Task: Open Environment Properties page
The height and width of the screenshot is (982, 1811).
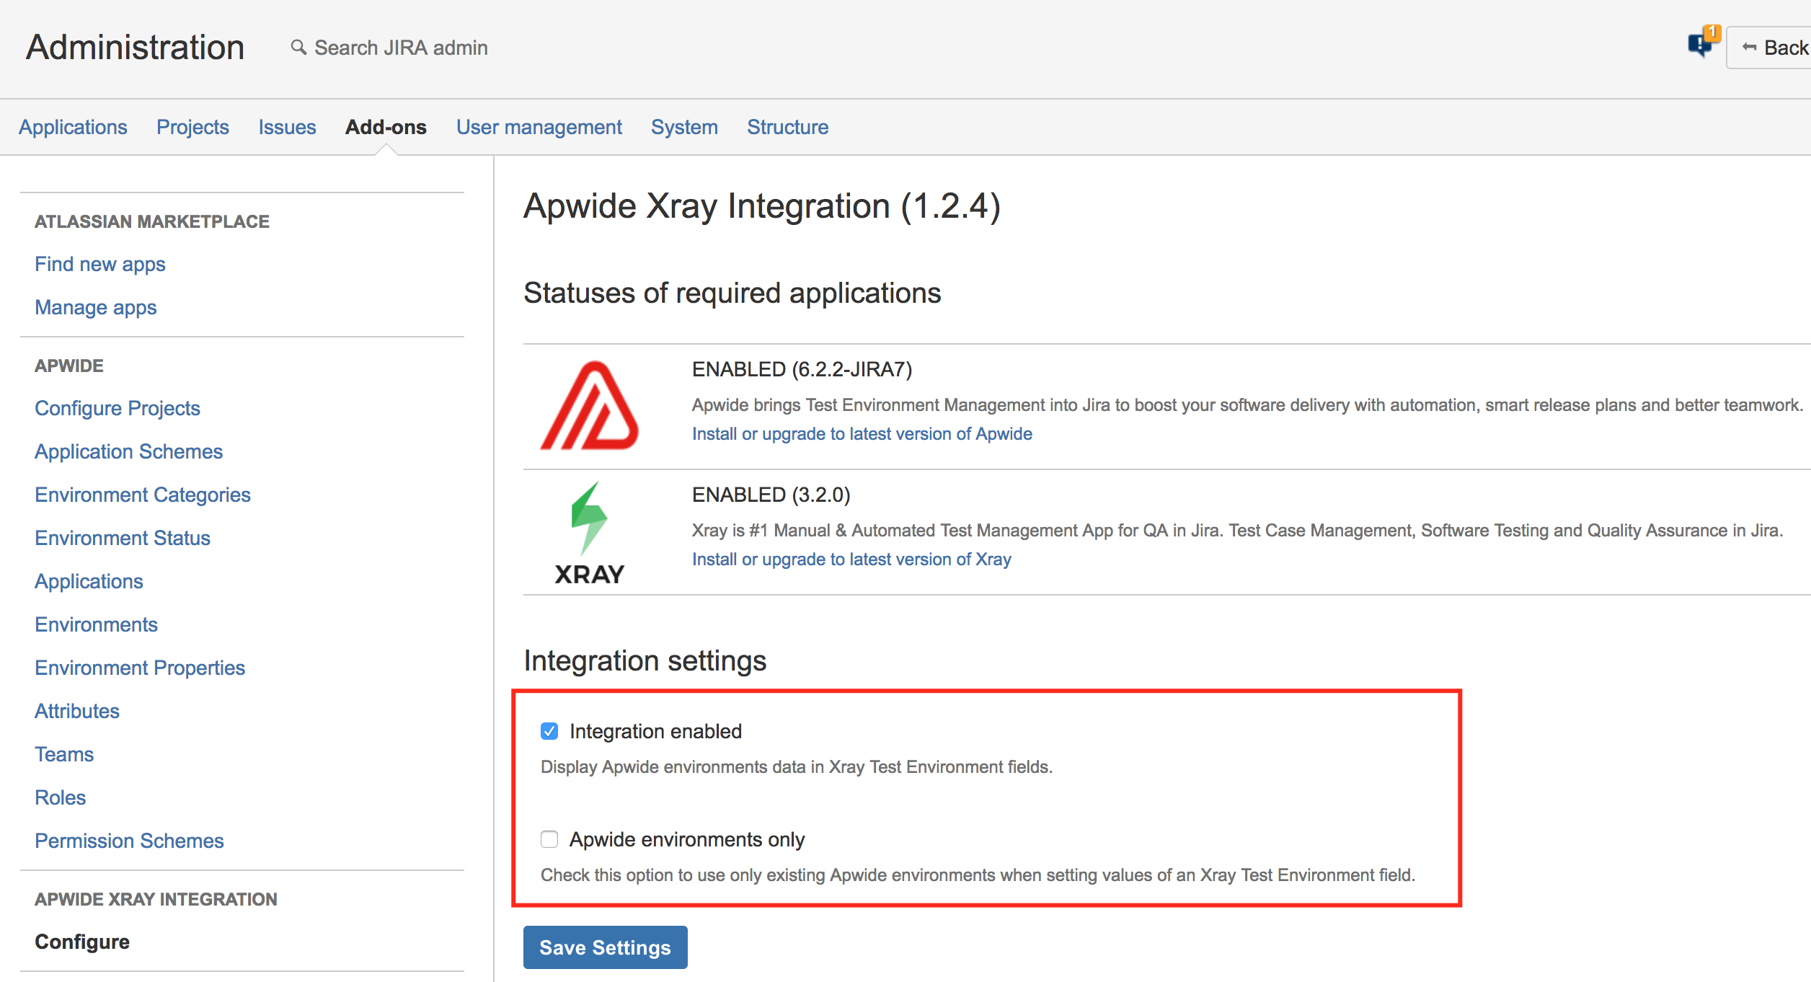Action: [x=140, y=668]
